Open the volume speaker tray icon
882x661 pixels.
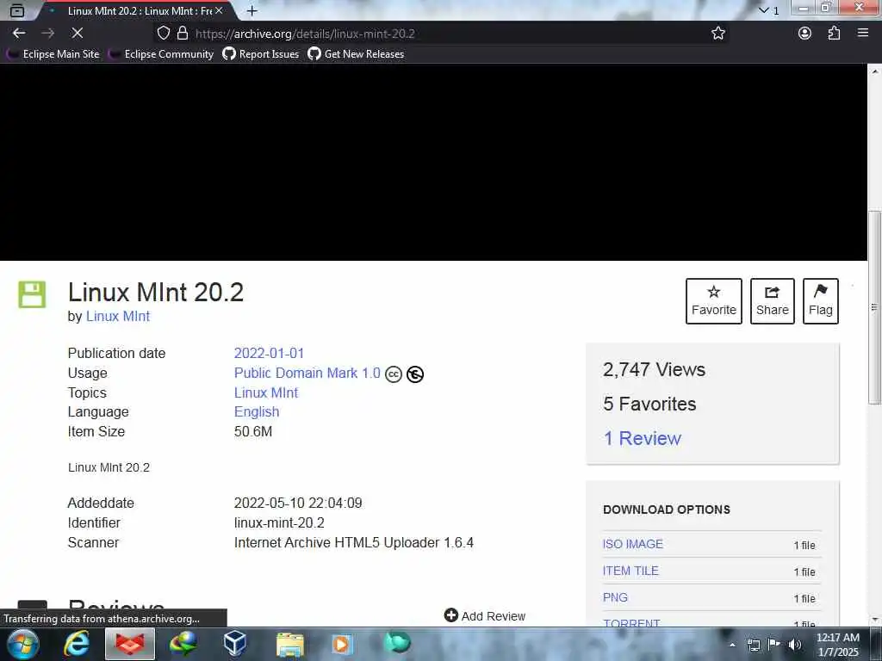pyautogui.click(x=794, y=645)
